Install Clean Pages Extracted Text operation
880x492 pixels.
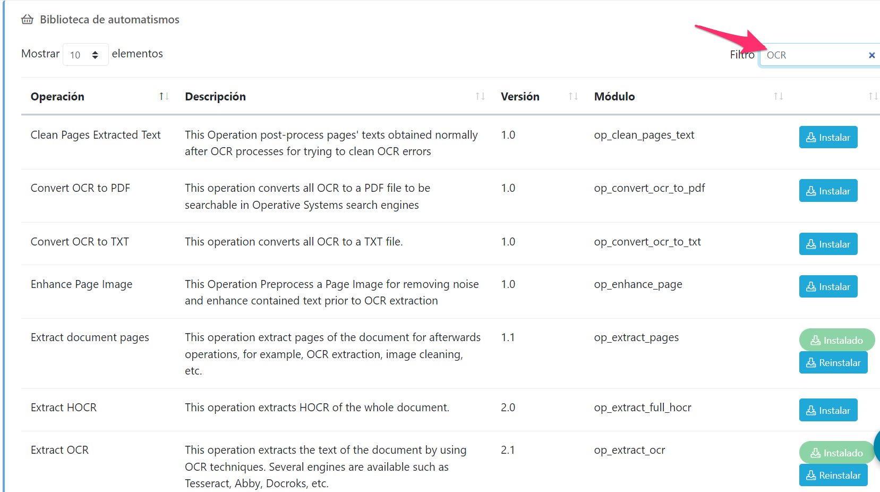(828, 137)
